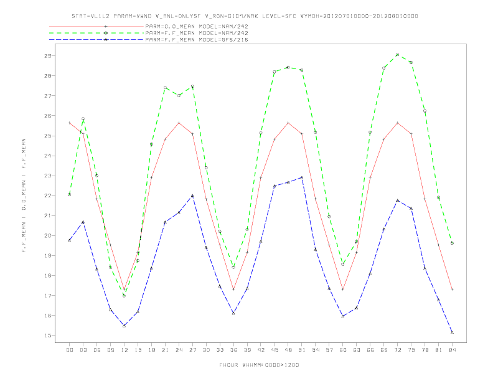Click x-axis tick label 24 on horizontal axis
493x381 pixels.
[179, 350]
